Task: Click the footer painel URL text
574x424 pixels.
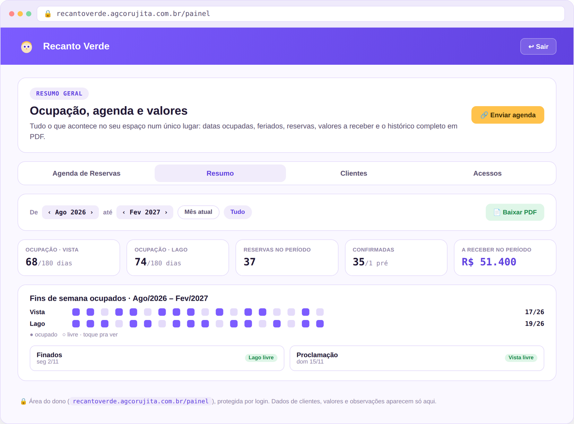Action: (141, 401)
